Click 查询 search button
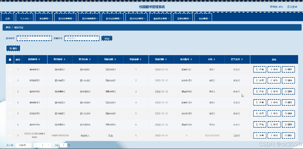Viewport: 303px width, 149px height. click(x=107, y=38)
